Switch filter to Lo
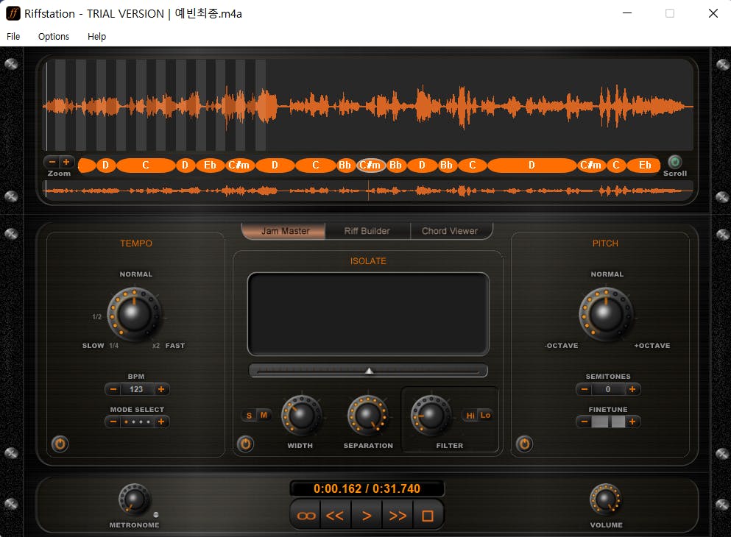 (x=485, y=414)
